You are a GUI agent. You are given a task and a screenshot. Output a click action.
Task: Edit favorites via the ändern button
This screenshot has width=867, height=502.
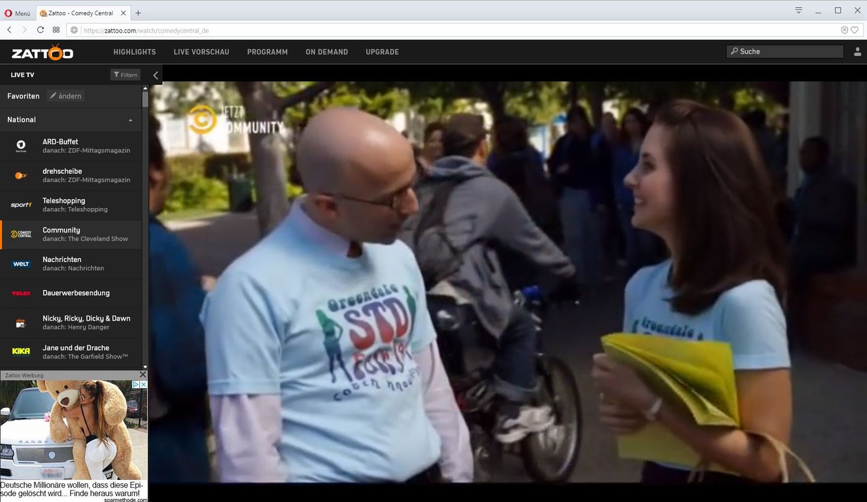(x=65, y=96)
